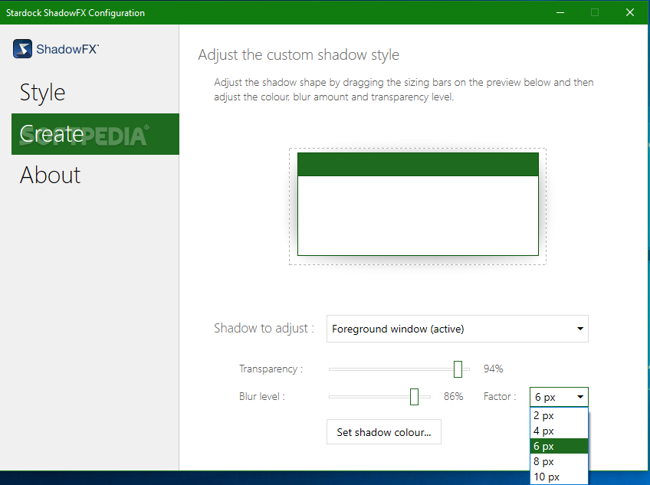Click the Transparency label
The image size is (650, 485).
271,369
